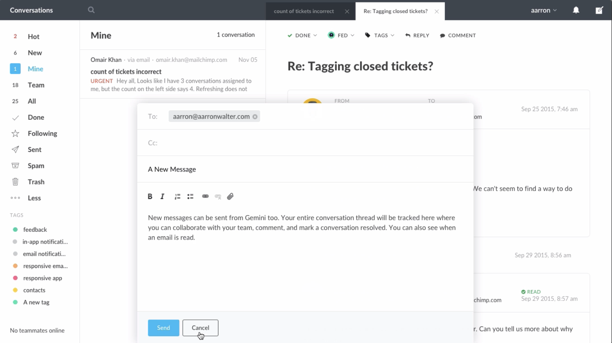
Task: Open the New conversations folder
Action: [35, 53]
